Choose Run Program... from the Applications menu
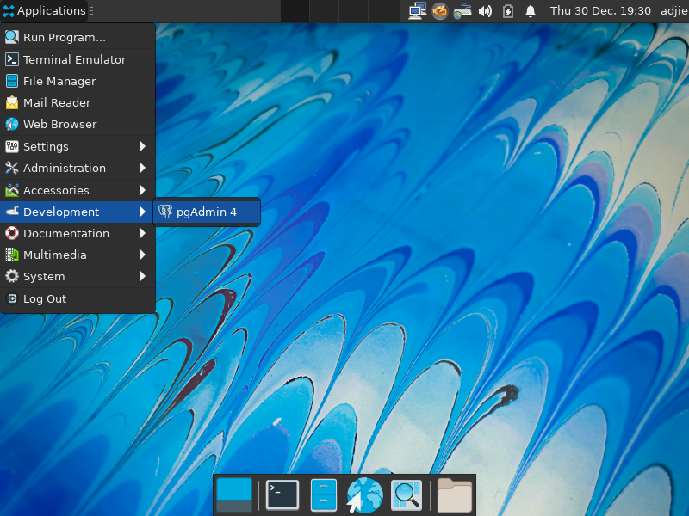 pos(78,37)
